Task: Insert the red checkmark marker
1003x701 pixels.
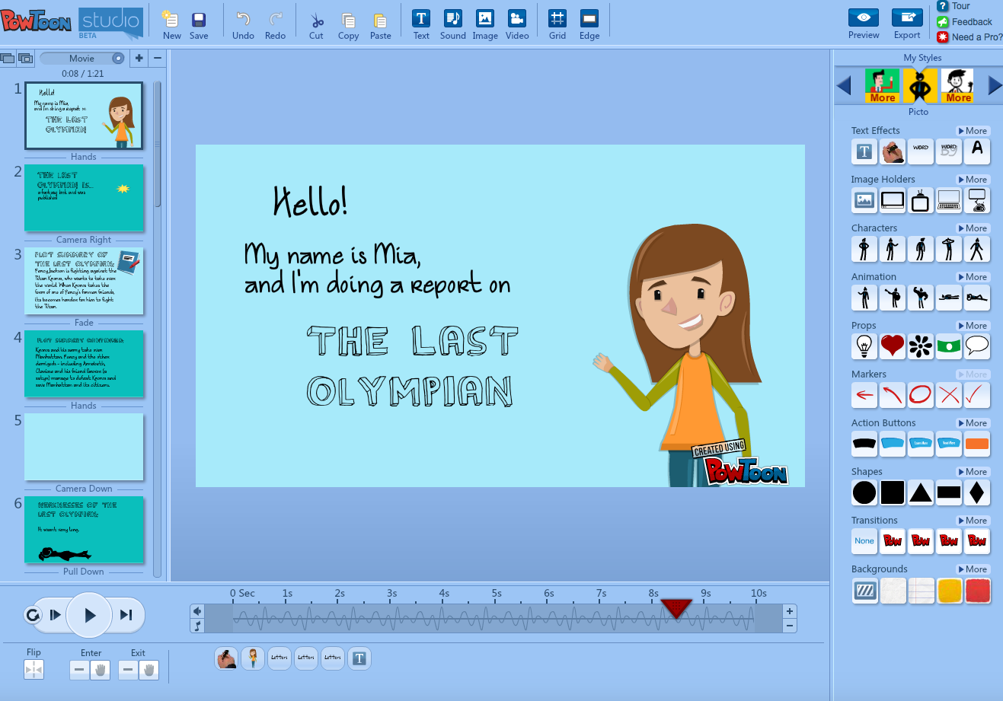Action: point(977,396)
